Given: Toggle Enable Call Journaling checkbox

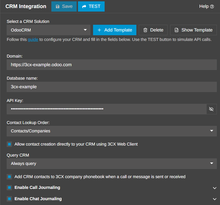Looking at the screenshot, I should 9,188.
